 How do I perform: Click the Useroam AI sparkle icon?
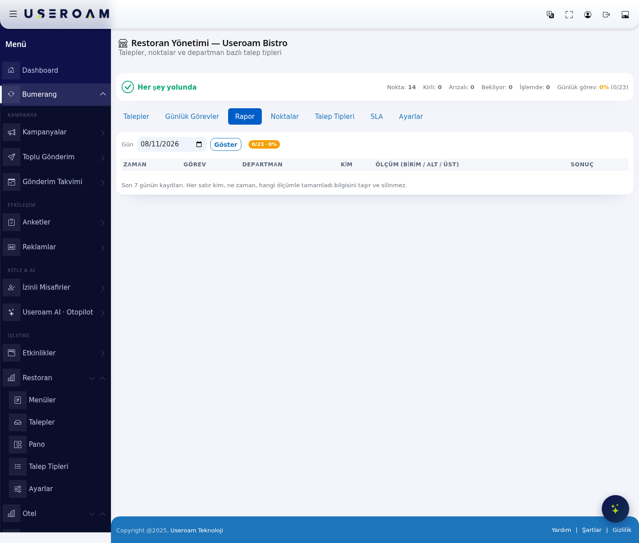click(x=12, y=312)
